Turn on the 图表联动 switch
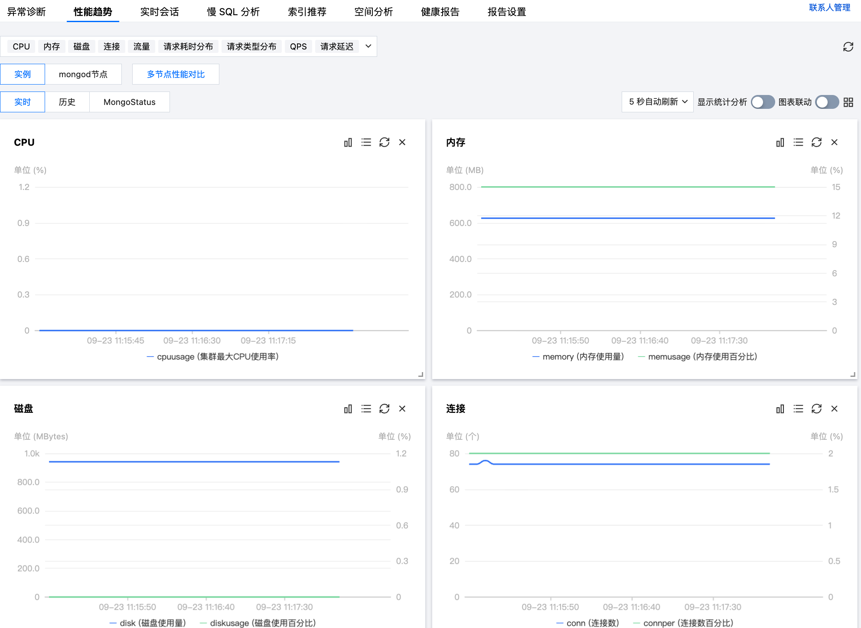 coord(827,102)
